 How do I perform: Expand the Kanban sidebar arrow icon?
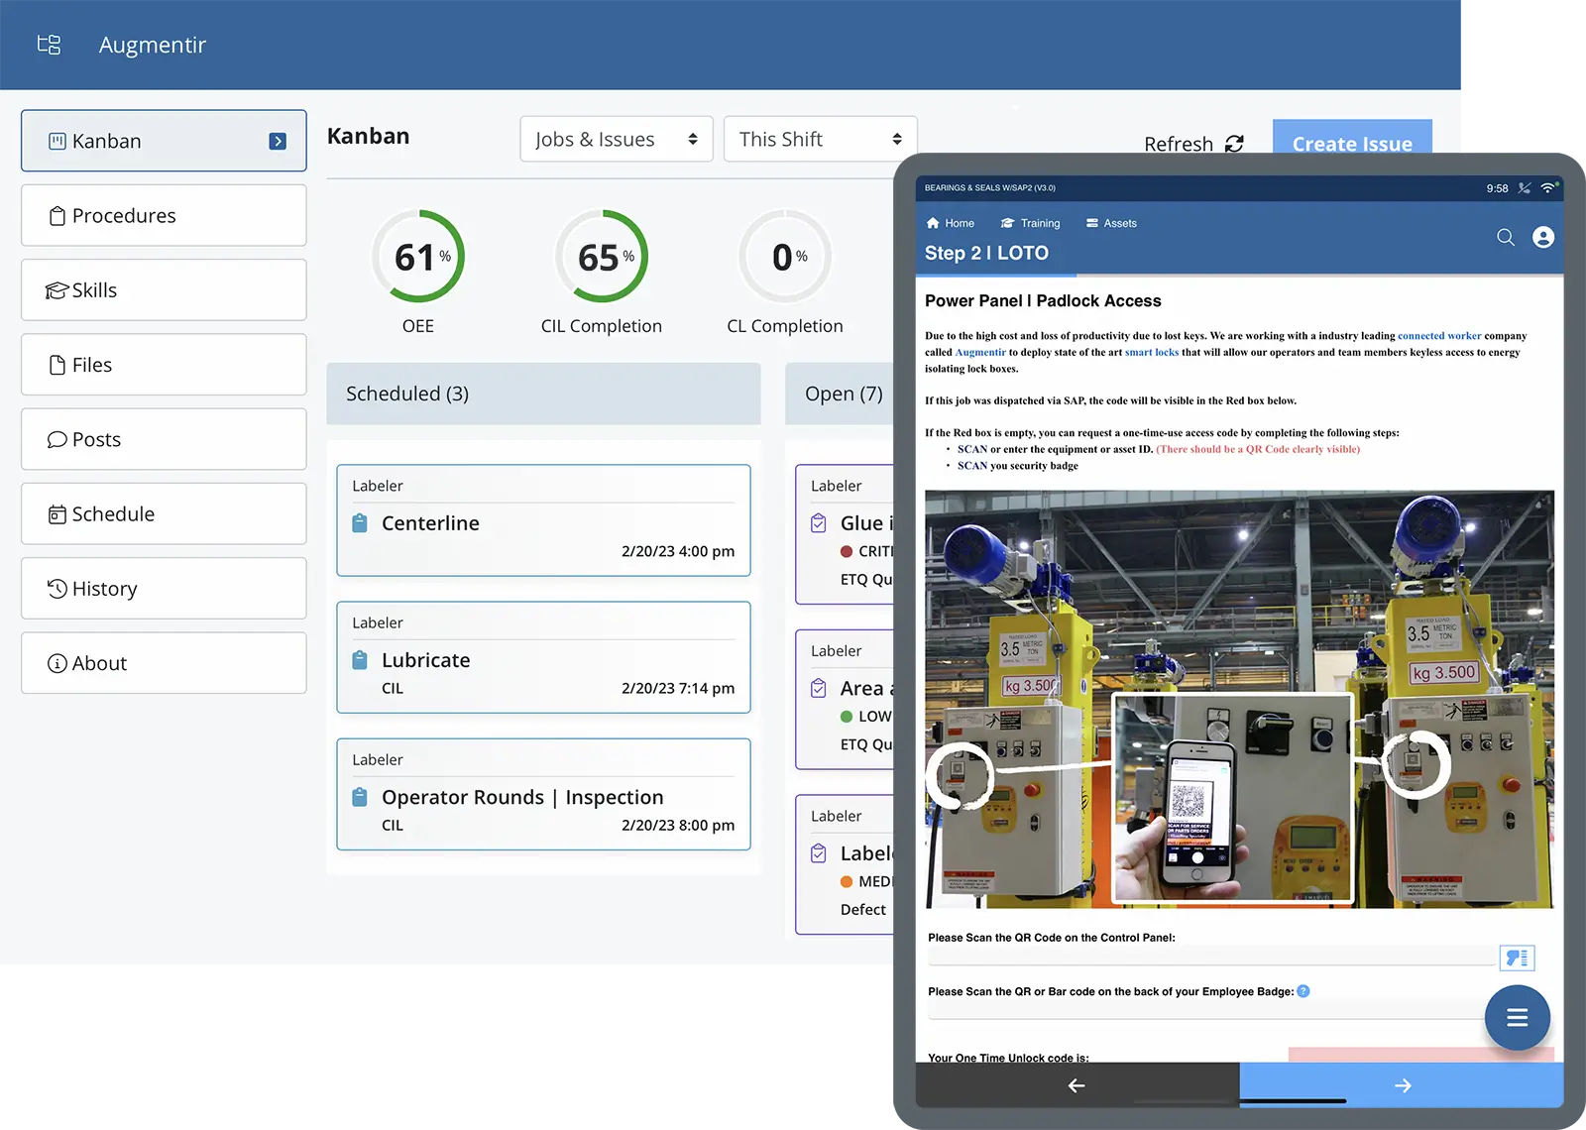(x=278, y=142)
